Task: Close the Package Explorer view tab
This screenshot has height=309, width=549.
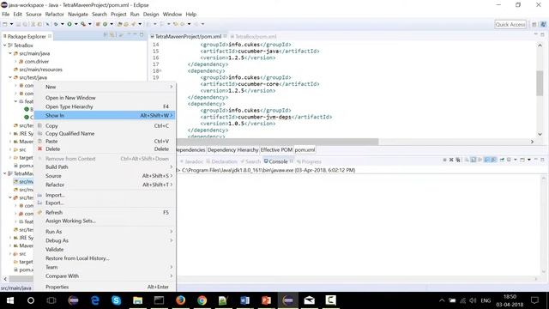Action: [50, 36]
